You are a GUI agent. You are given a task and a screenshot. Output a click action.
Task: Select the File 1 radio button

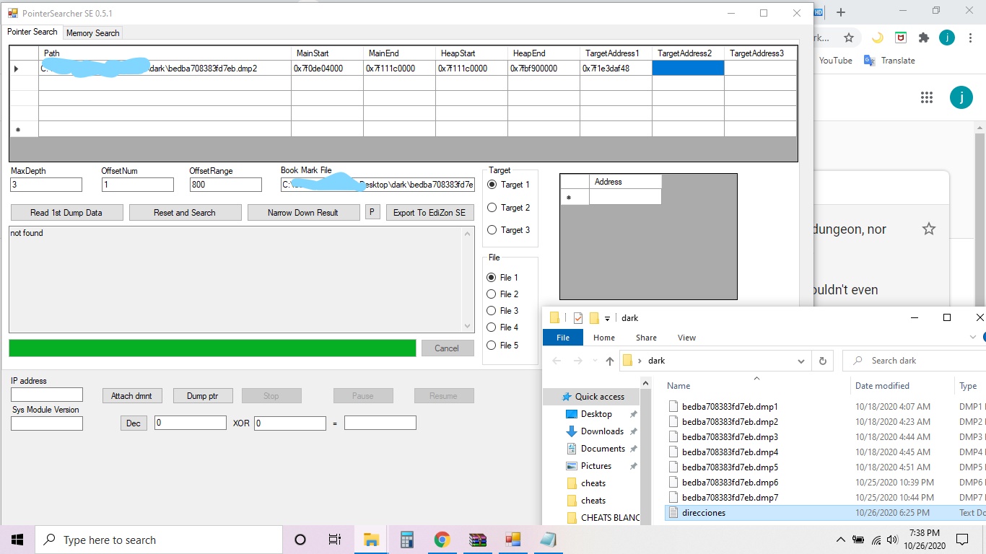pos(503,278)
